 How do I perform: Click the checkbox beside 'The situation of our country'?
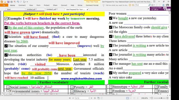(6, 46)
